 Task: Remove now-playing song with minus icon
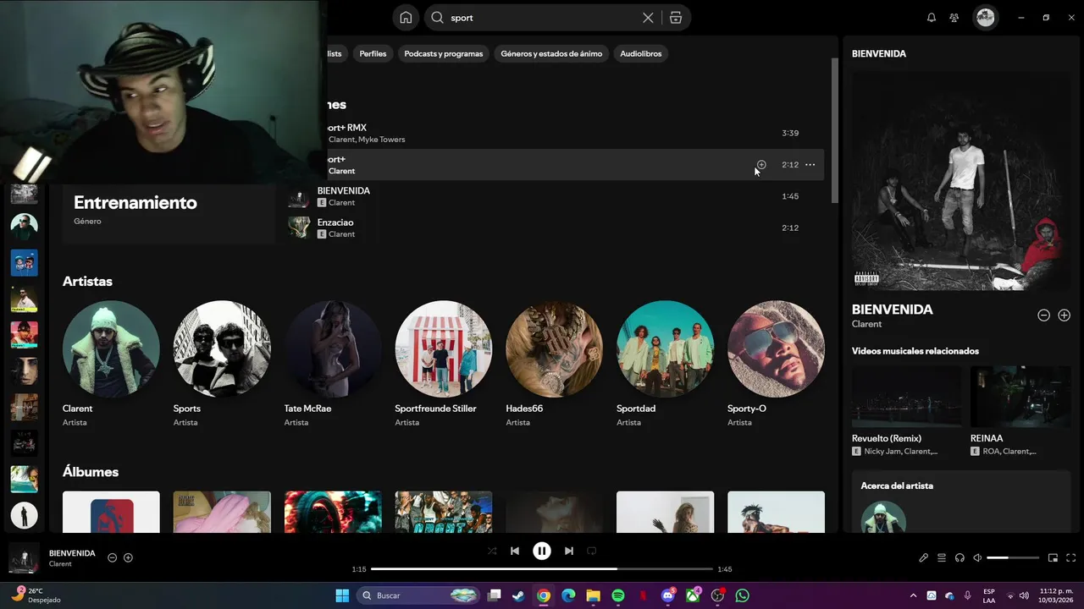pos(112,557)
